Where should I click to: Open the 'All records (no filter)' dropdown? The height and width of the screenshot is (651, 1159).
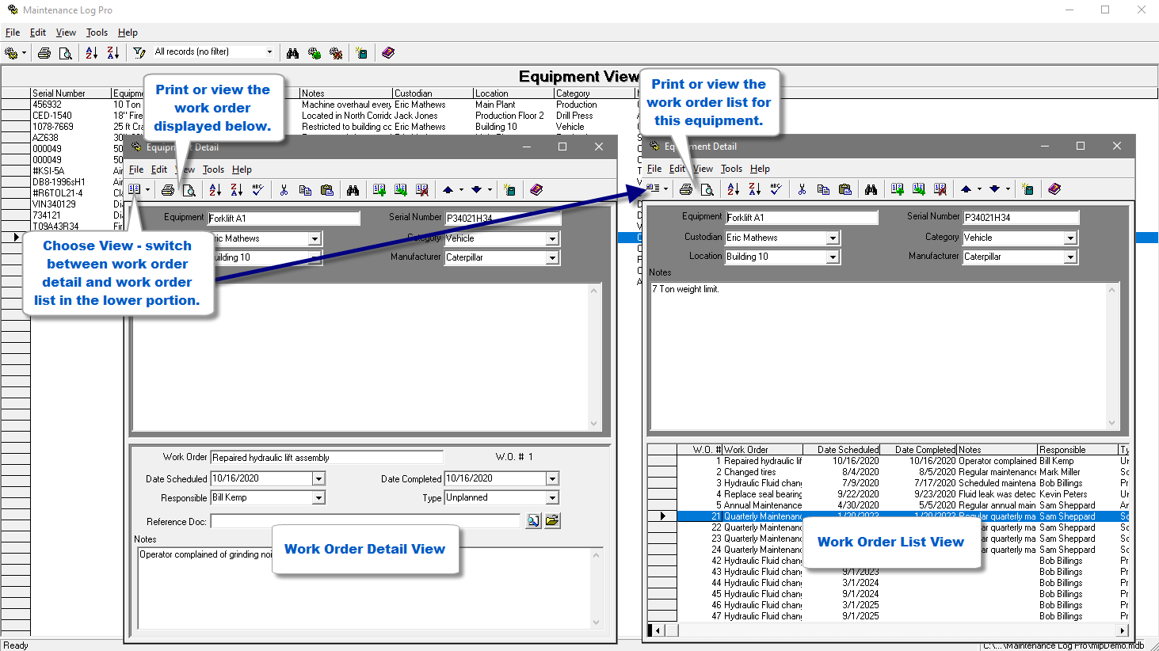point(269,52)
